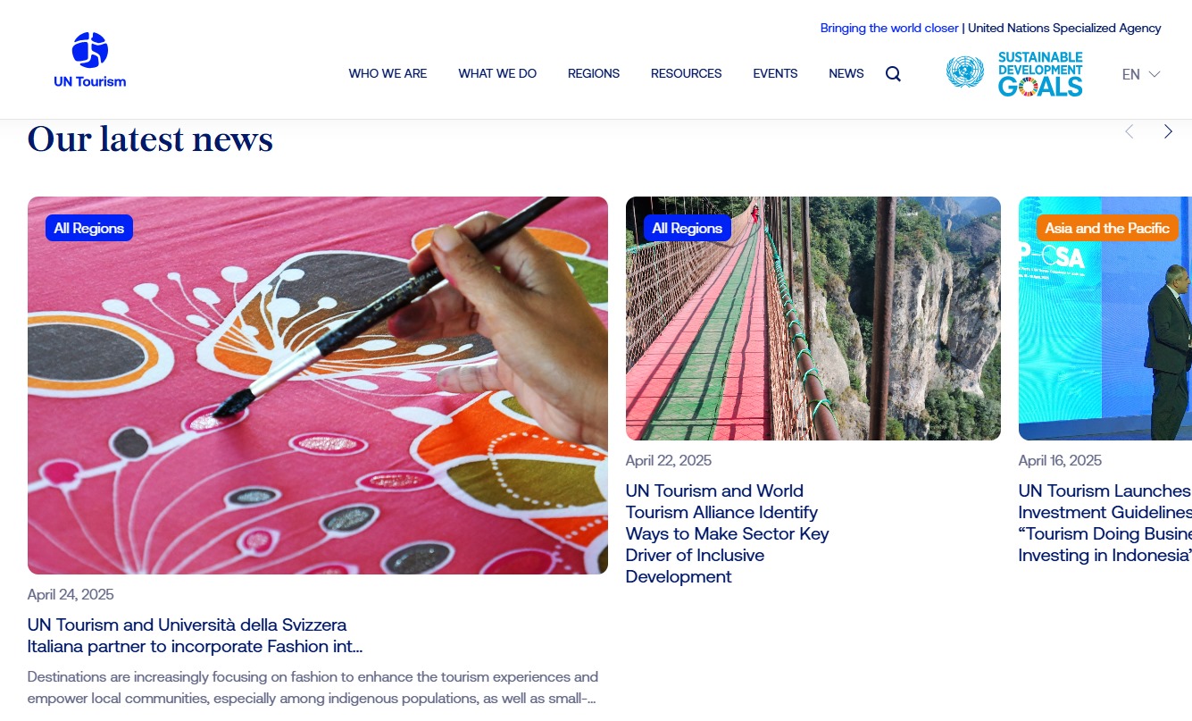Screen dimensions: 1192x721
Task: Open the suspension bridge photo thumbnail
Action: click(x=813, y=318)
